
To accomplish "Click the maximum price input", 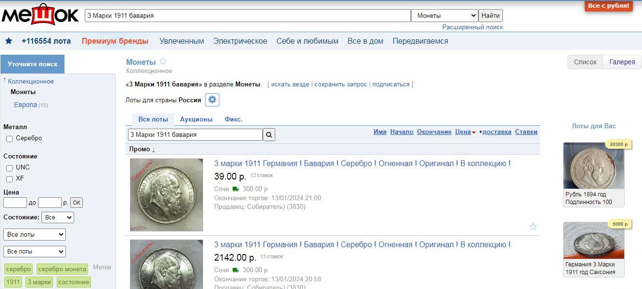I will coord(50,203).
